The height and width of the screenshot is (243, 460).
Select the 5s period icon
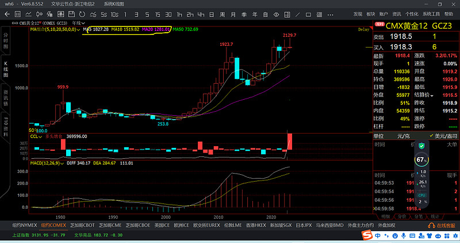pyautogui.click(x=104, y=14)
